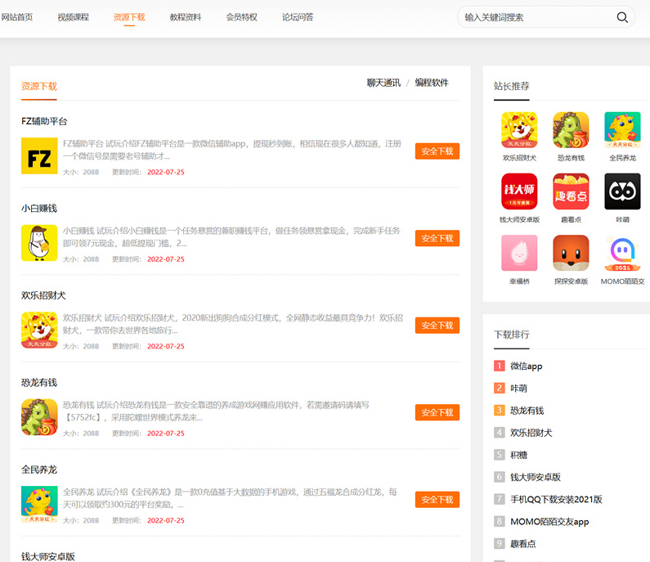Open the 恐龙有钱 icon in download list
The image size is (650, 562).
[39, 417]
